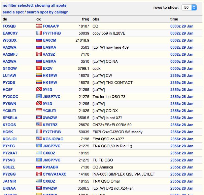This screenshot has height=195, width=204.
Task: Click the Kyrgyzstan flag next to EX2V
Action: pos(39,68)
